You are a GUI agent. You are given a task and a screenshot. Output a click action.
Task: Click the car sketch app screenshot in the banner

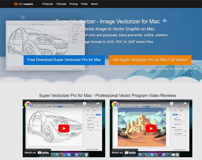45,45
